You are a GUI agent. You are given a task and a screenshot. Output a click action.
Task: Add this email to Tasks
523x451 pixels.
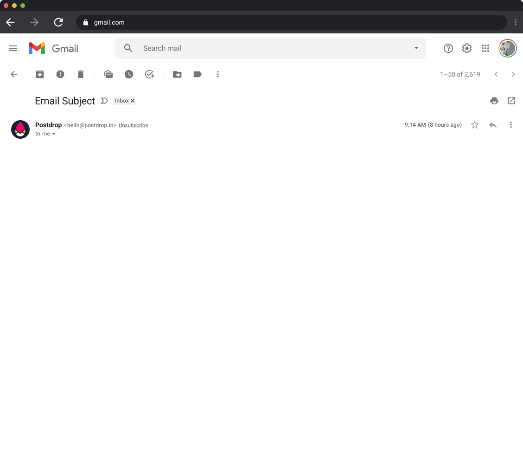pos(149,74)
